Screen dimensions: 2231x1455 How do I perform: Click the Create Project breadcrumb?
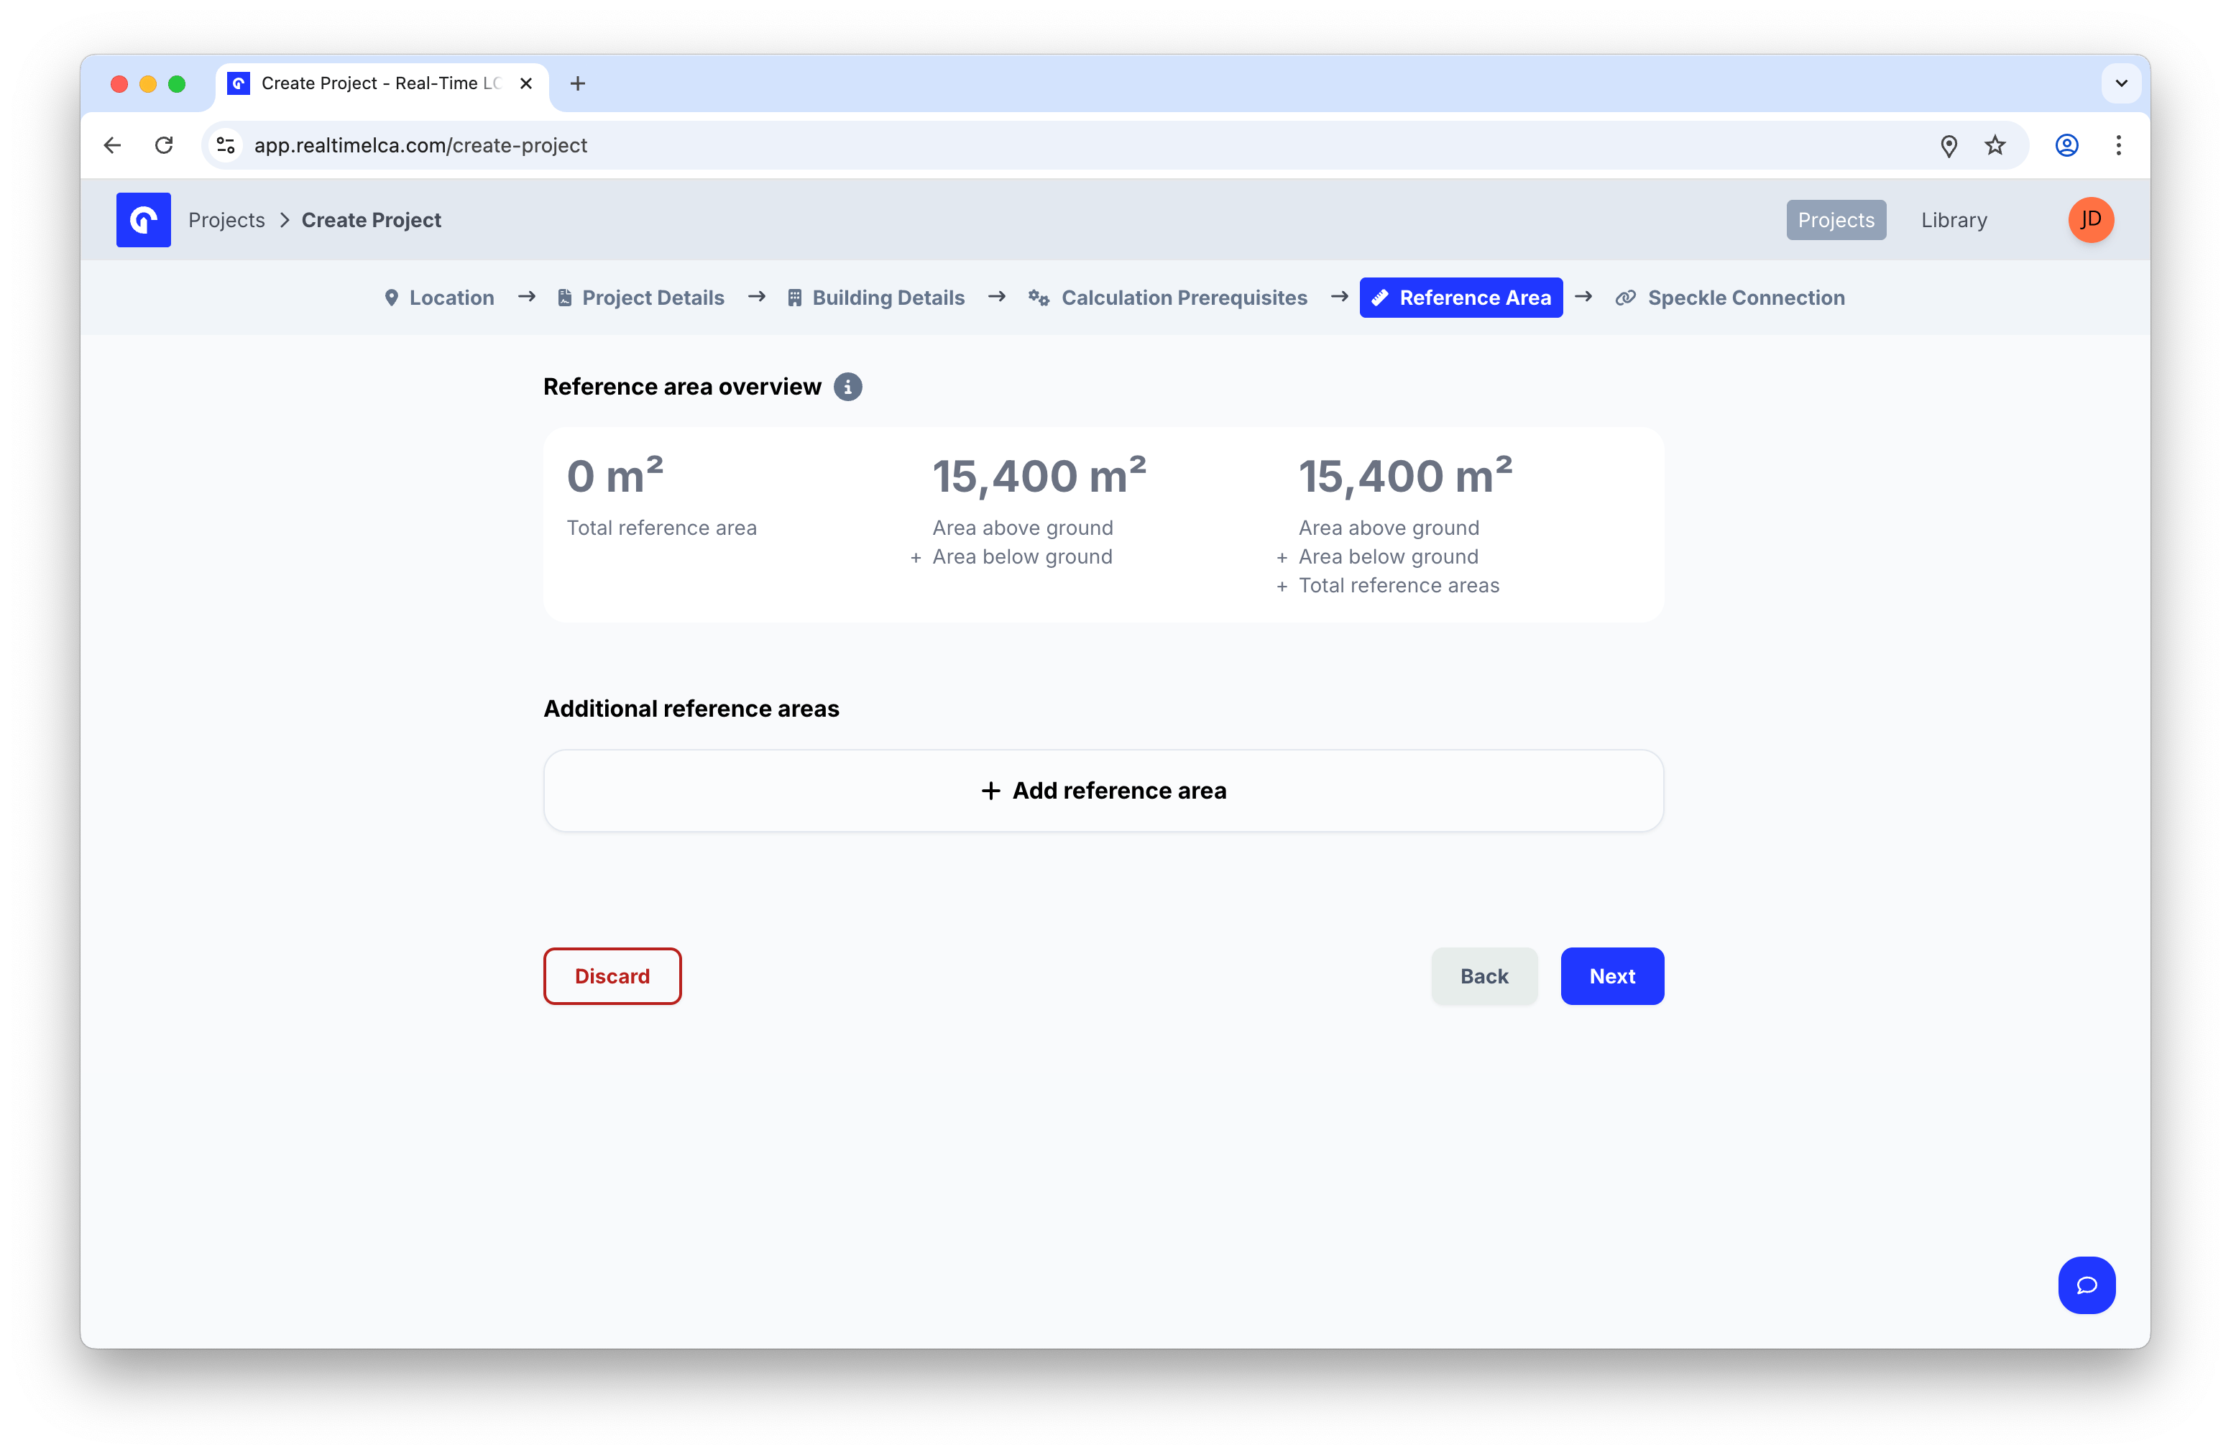tap(371, 219)
